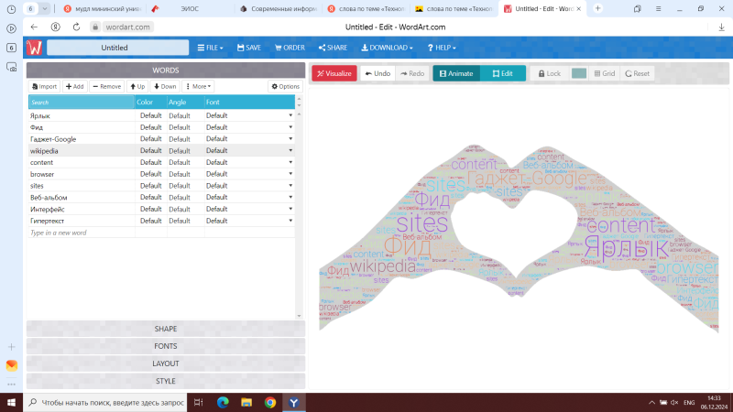Open the font dropdown for the Ярлык row

pos(290,115)
